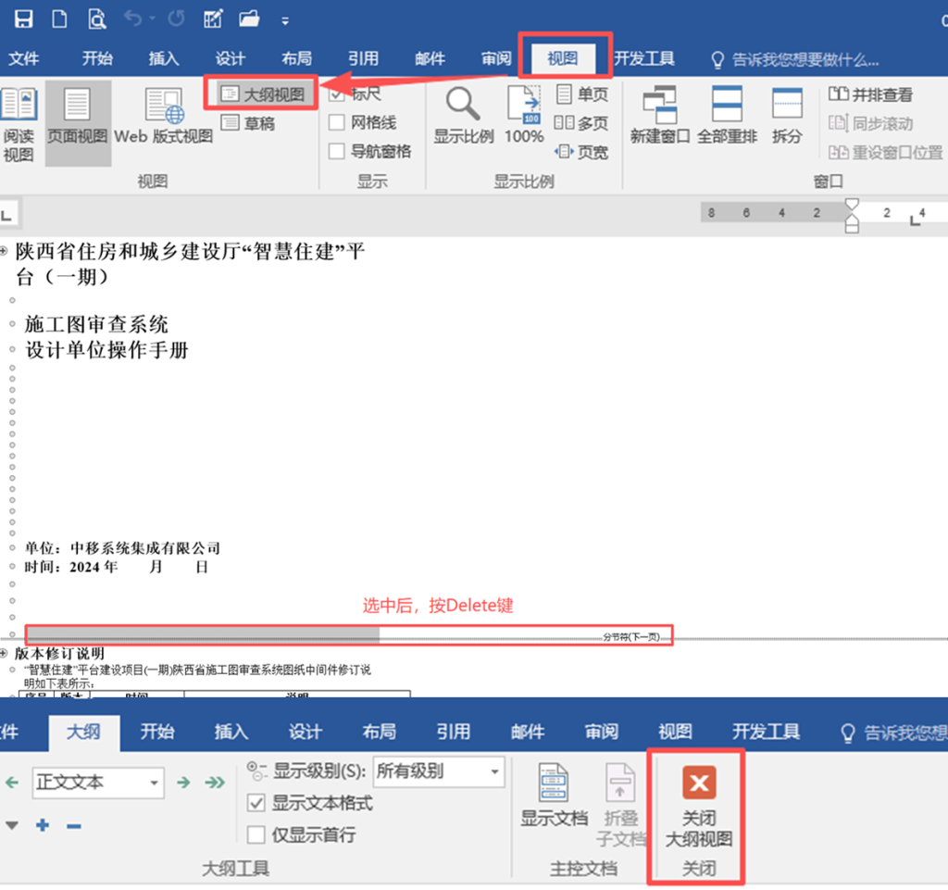Click Close Outline View (关闭大纲视图) button
Screen dimensions: 948x890
(699, 807)
